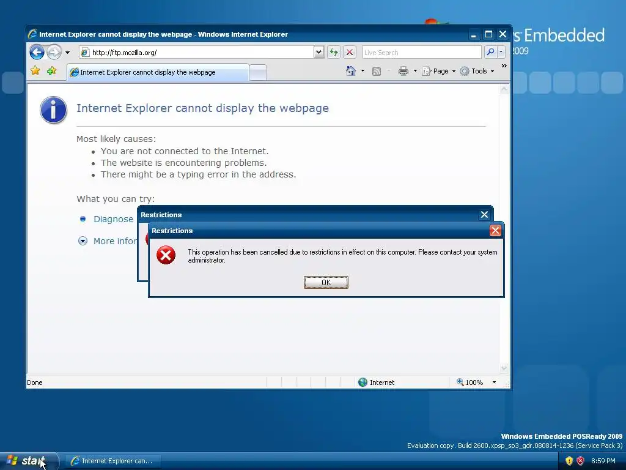Select the 'Internet Explorer cannot display the webpage' tab
The width and height of the screenshot is (626, 470).
pyautogui.click(x=158, y=72)
